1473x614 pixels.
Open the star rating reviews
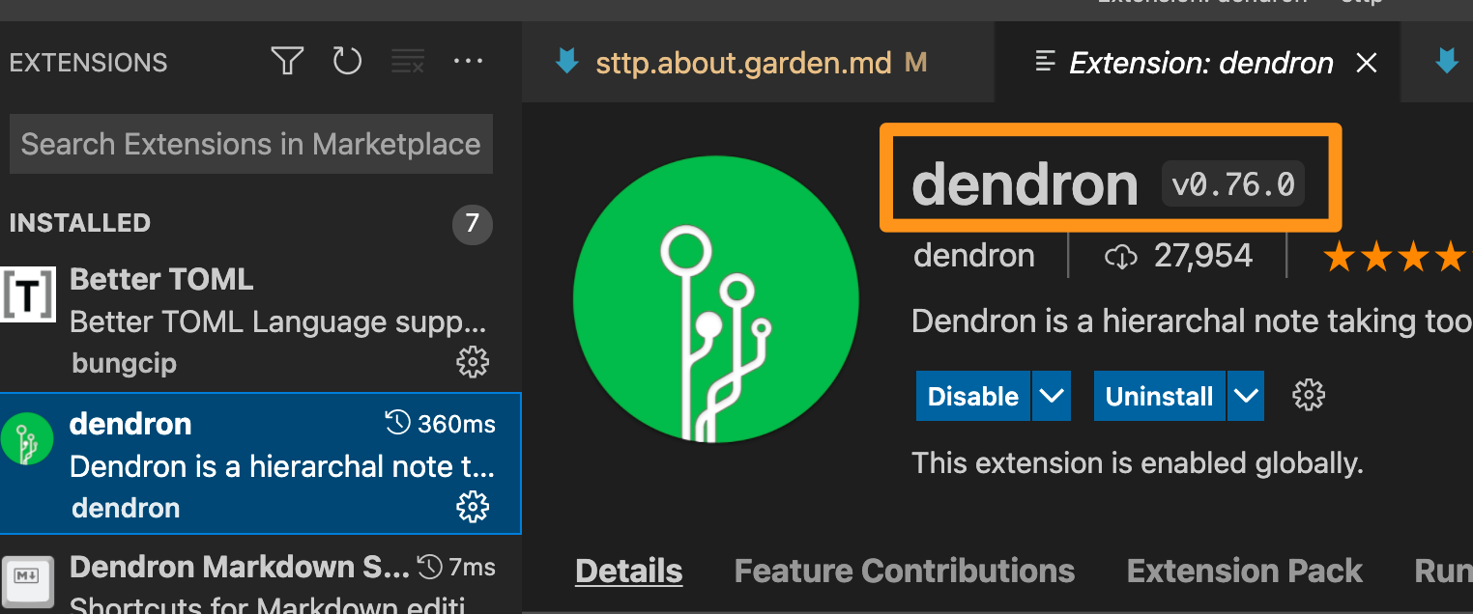[1398, 257]
